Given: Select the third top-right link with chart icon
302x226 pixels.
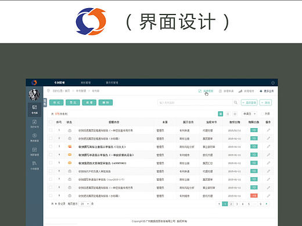Looking at the screenshot, I should pos(246,91).
